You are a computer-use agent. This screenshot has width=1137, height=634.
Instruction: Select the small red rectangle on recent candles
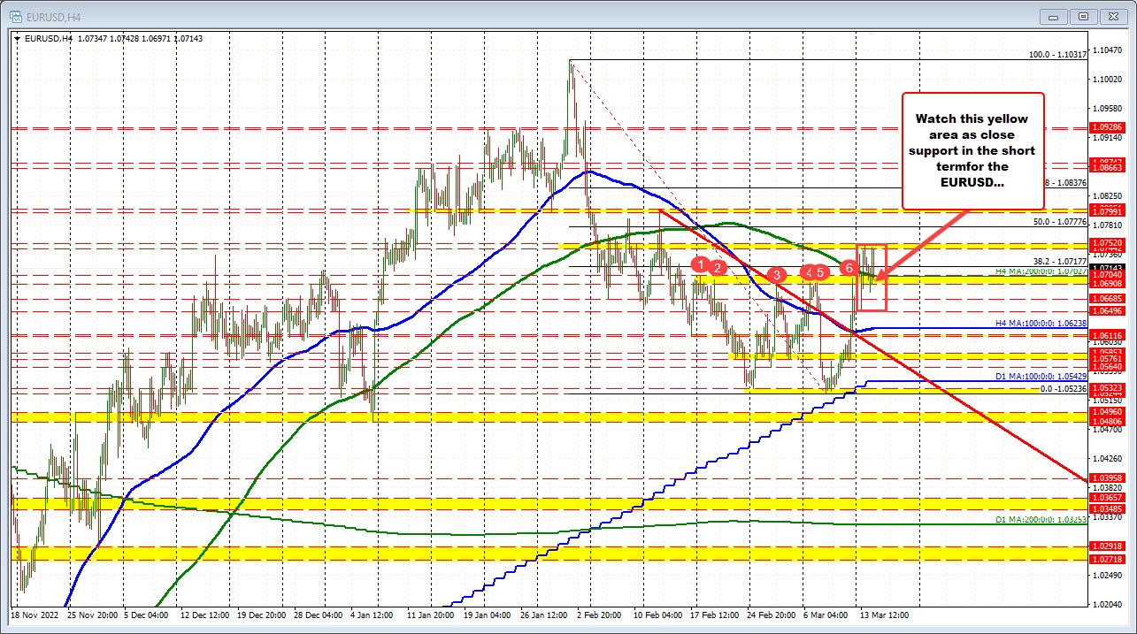(x=872, y=277)
